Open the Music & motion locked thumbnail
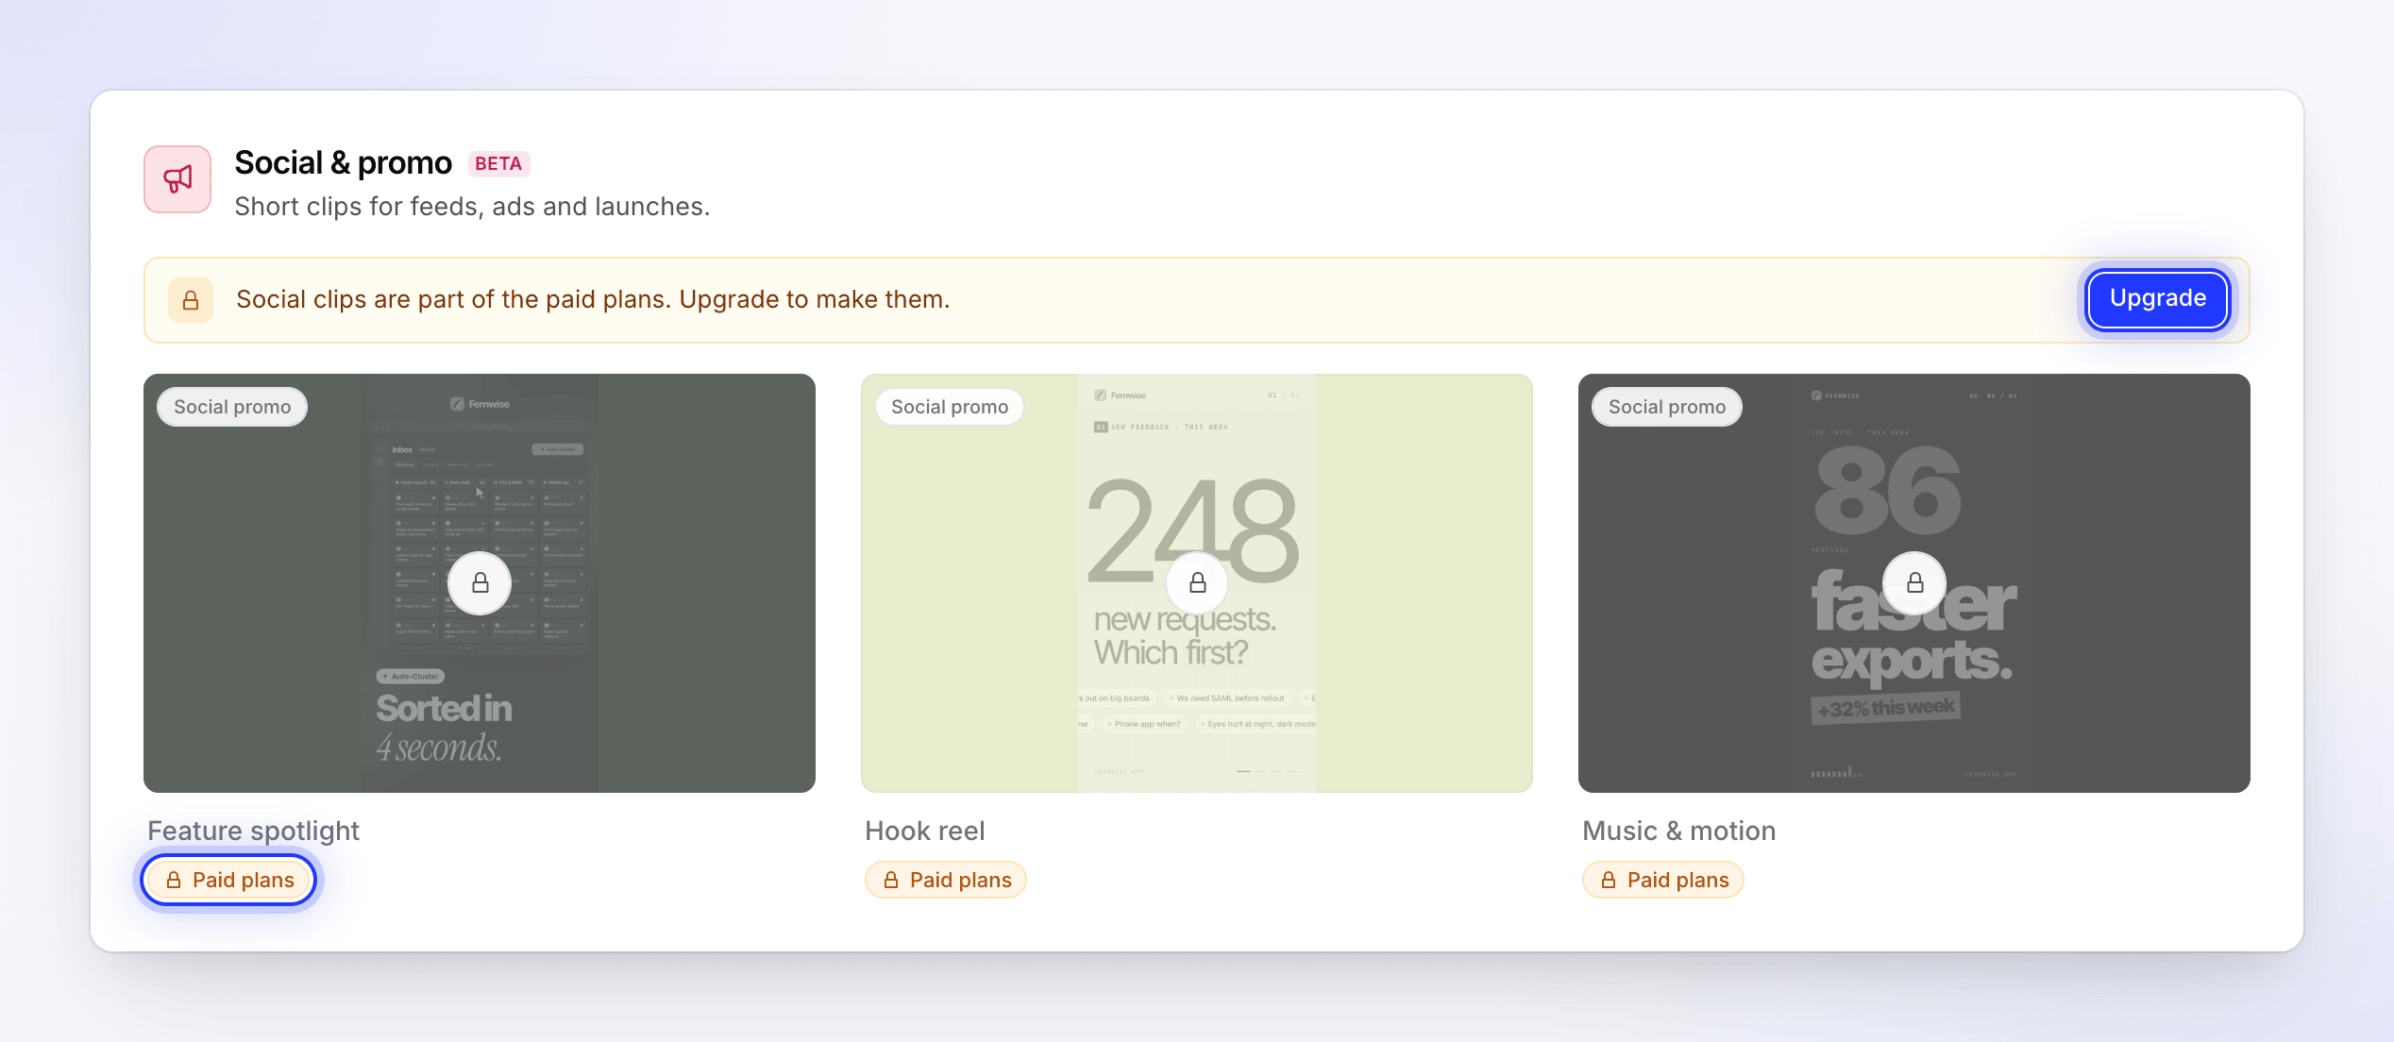The height and width of the screenshot is (1042, 2394). [x=1914, y=583]
